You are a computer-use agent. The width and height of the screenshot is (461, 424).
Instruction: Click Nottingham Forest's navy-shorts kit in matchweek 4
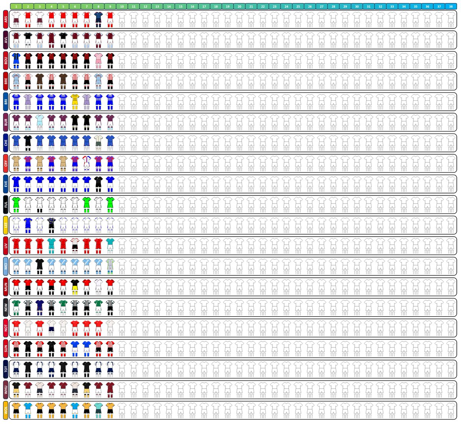click(51, 329)
